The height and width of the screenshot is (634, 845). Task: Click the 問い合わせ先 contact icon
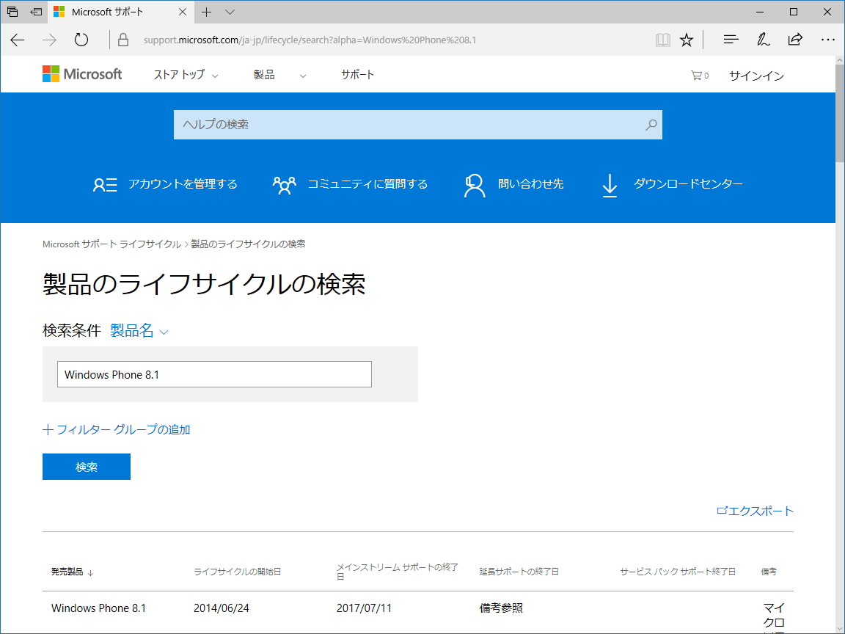click(x=474, y=185)
